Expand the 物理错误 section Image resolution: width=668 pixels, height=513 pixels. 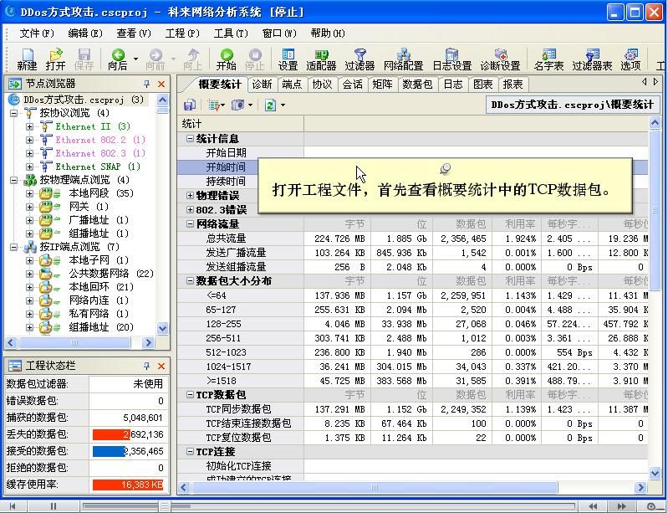pos(190,196)
